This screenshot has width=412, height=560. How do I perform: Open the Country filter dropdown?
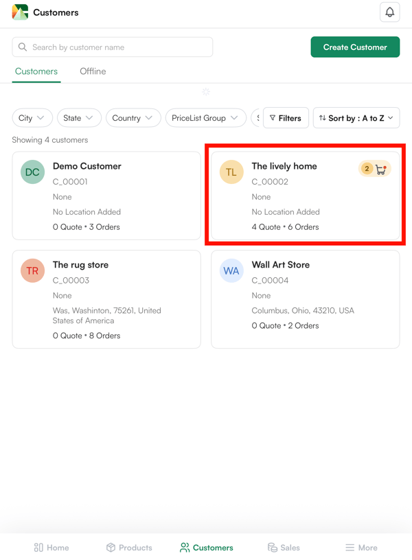click(x=133, y=118)
